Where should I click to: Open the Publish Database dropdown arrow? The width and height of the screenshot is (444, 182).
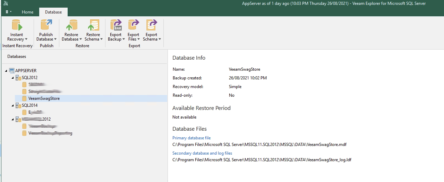point(55,40)
